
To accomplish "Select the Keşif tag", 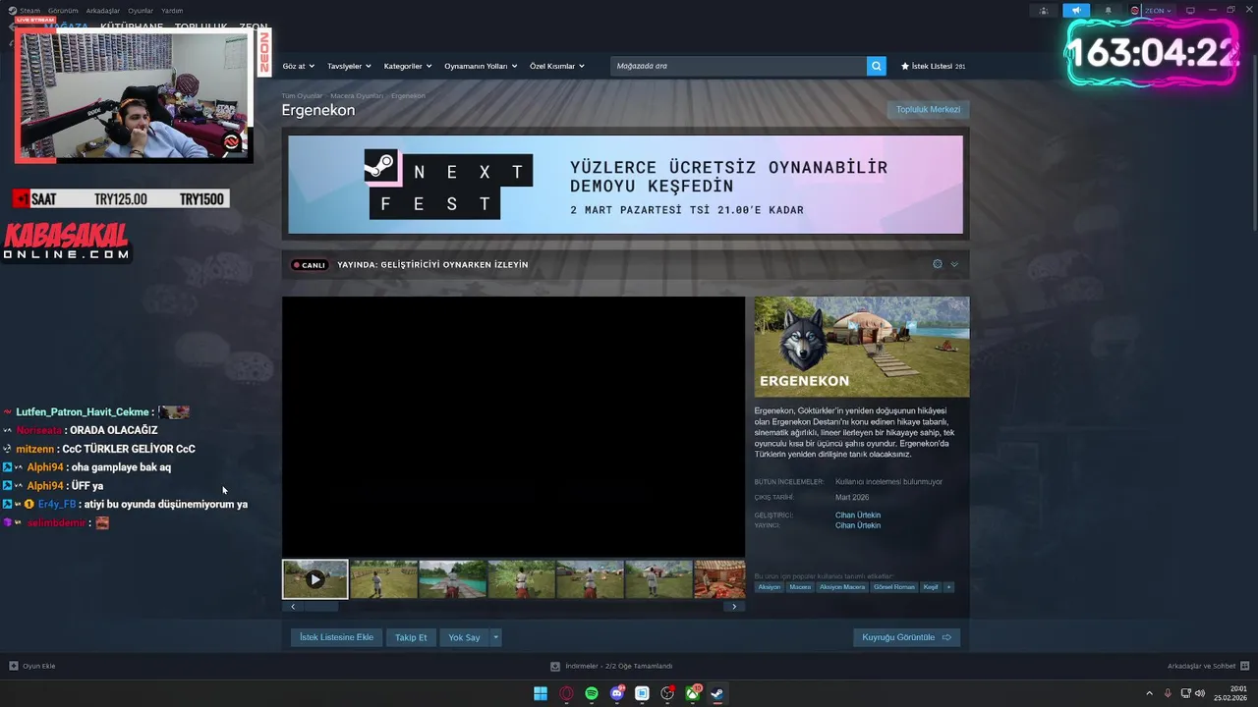I will [931, 587].
